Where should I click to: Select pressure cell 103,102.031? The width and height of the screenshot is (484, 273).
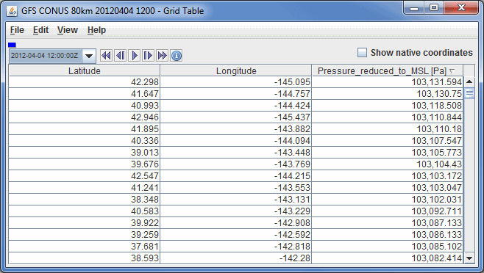(388, 199)
